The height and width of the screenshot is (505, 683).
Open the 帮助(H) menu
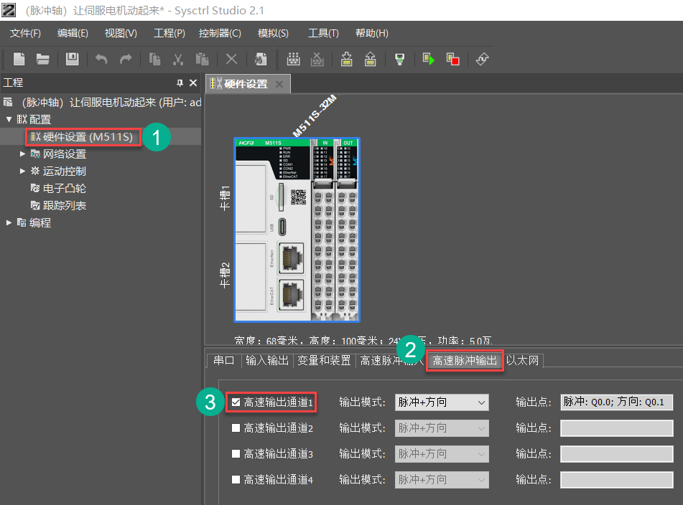[371, 33]
